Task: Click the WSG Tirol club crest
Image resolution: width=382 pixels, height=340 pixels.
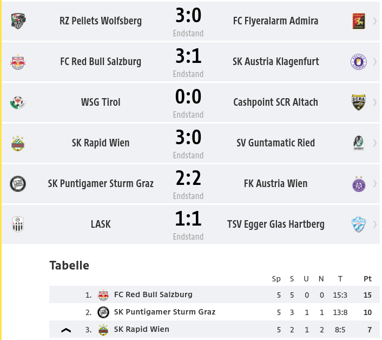Action: click(18, 102)
